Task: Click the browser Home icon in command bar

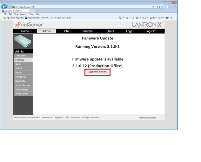Action: [x=120, y=18]
